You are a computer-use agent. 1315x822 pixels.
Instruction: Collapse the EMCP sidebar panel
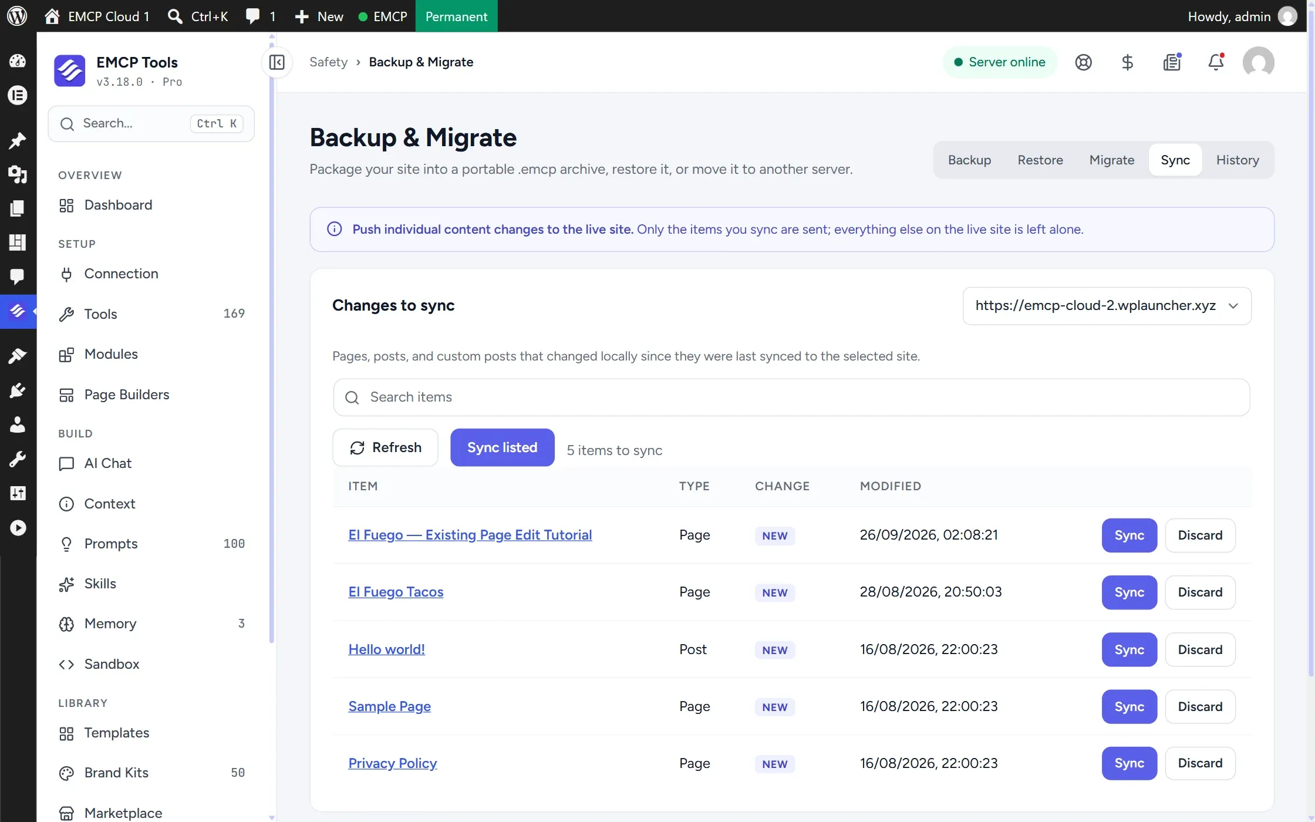(277, 62)
